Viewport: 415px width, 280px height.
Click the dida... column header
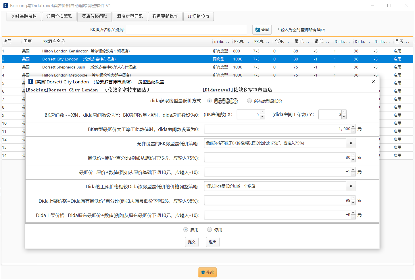coord(222,42)
